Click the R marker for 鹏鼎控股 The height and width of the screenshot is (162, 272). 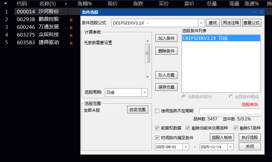coord(71,20)
